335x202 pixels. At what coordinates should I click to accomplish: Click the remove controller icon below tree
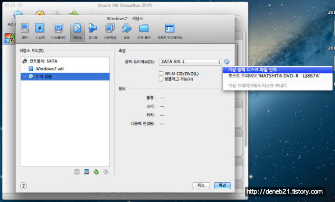[86, 172]
